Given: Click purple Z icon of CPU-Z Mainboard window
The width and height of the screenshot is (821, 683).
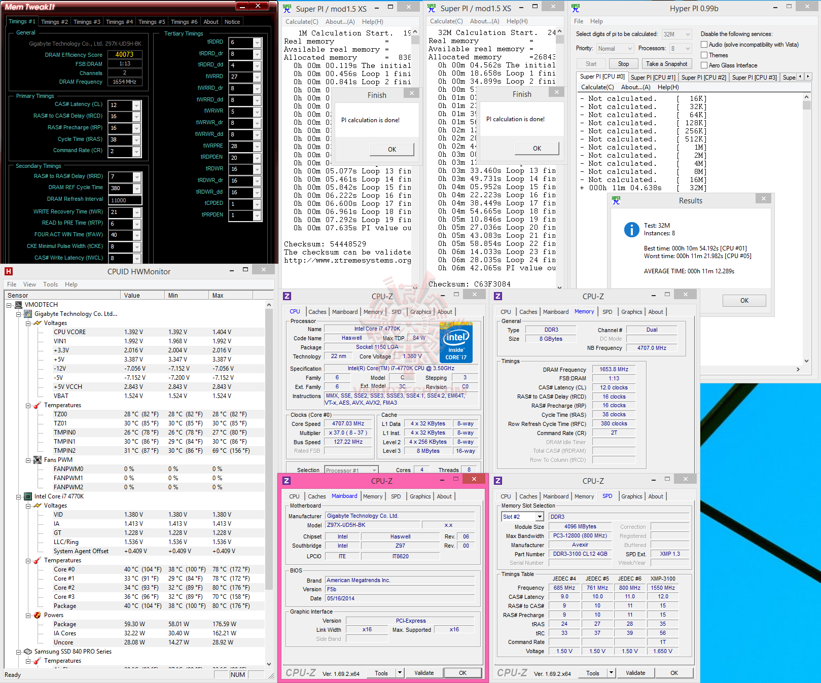Looking at the screenshot, I should 287,481.
